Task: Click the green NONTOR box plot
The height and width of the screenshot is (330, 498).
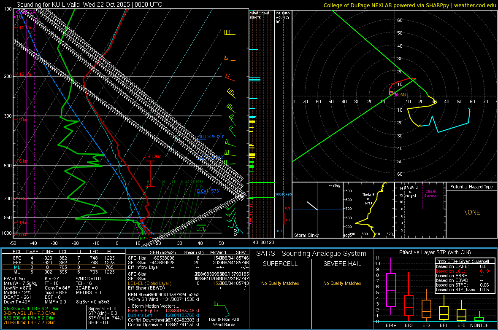Action: coord(479,319)
